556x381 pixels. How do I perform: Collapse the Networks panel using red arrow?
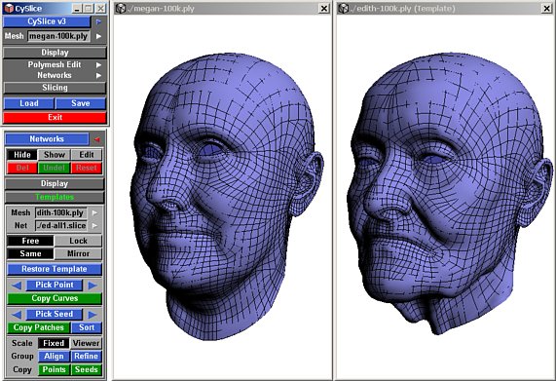click(96, 139)
